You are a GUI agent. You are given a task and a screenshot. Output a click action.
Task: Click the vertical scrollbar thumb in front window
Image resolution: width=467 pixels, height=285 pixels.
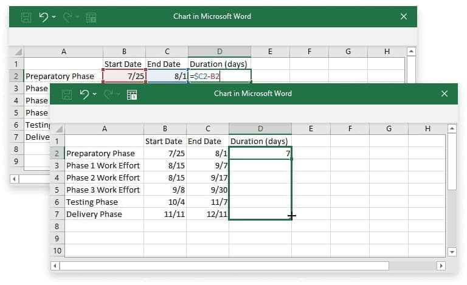452,161
